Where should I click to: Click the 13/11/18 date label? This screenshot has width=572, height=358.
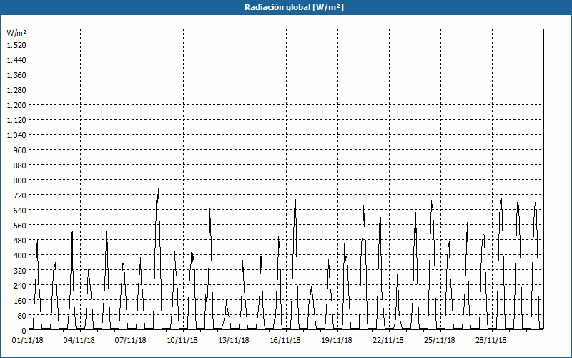pos(234,341)
